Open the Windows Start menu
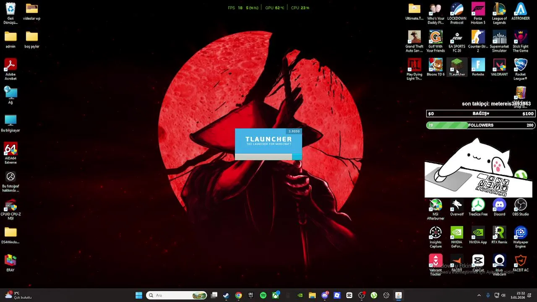 (139, 295)
